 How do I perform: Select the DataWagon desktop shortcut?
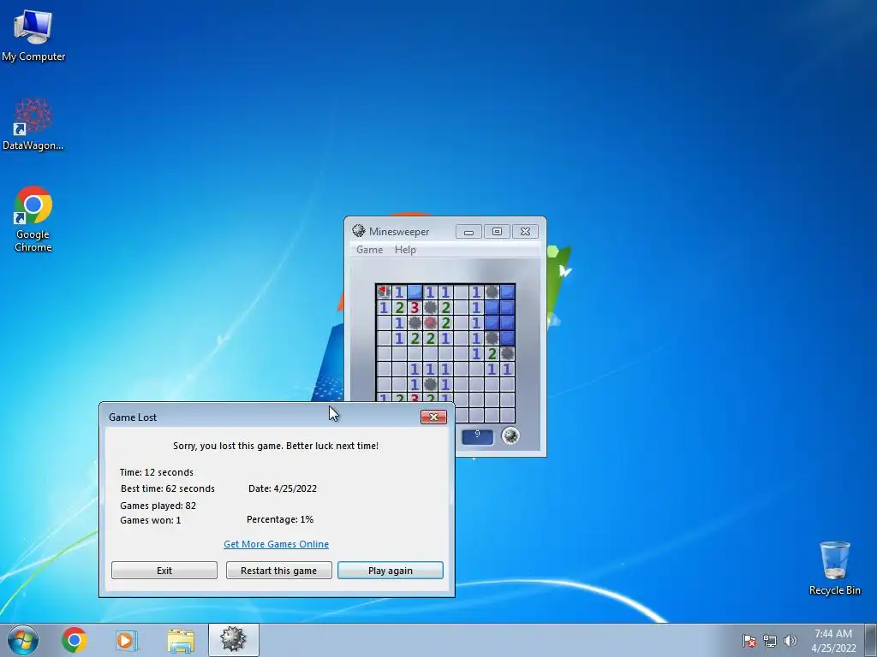point(33,124)
